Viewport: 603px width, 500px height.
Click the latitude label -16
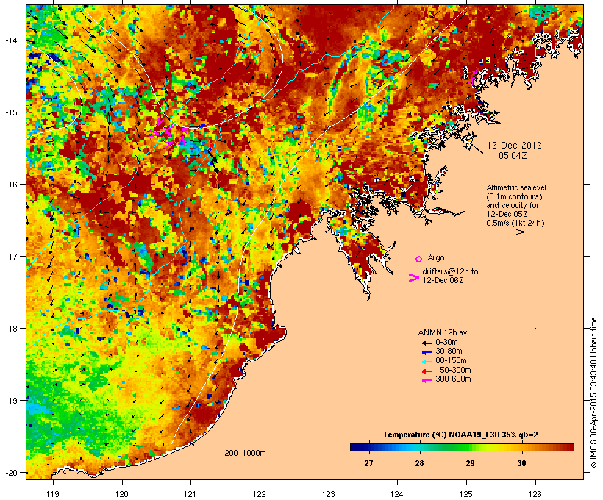click(x=10, y=185)
